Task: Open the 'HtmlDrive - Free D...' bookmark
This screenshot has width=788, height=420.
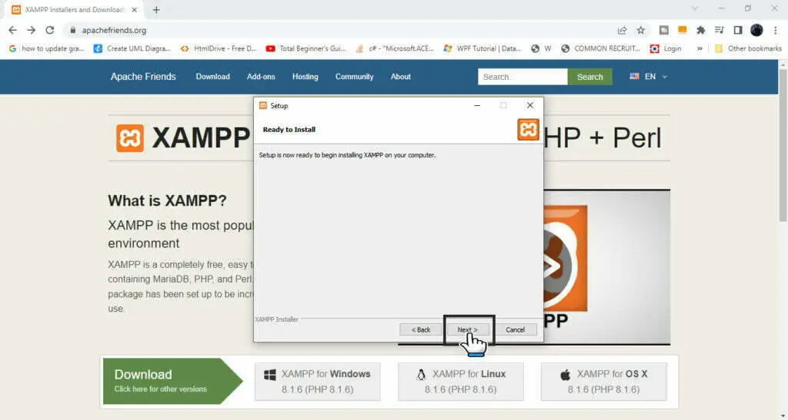Action: pos(219,48)
